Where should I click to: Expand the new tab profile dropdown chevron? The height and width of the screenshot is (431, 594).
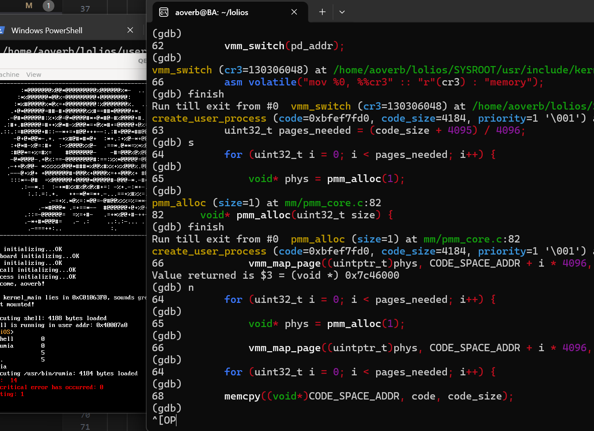point(342,12)
